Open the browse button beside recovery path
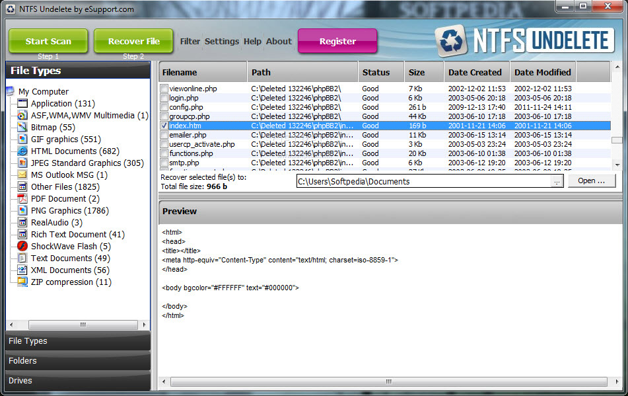 pyautogui.click(x=557, y=182)
